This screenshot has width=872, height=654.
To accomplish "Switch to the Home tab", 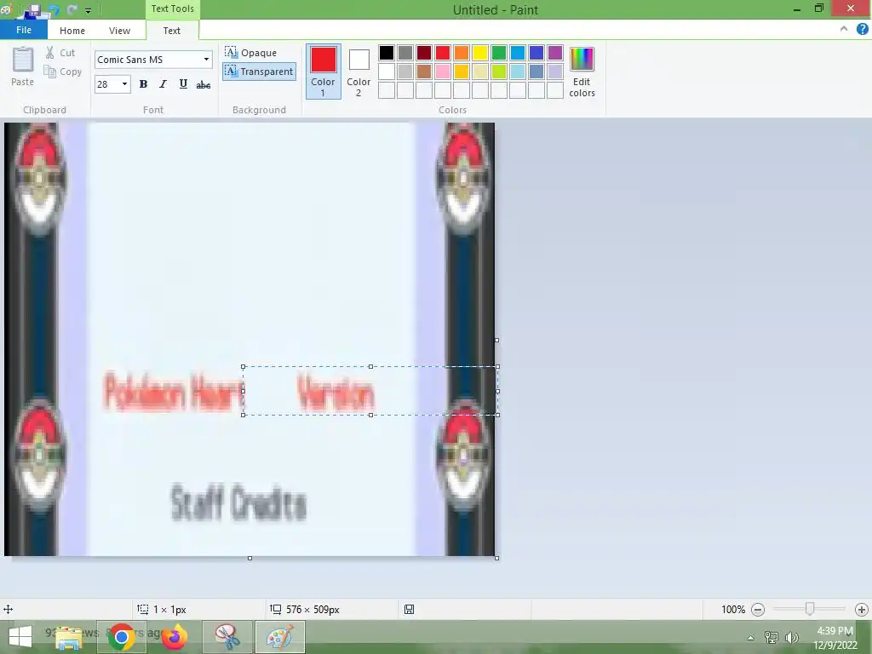I will tap(72, 31).
